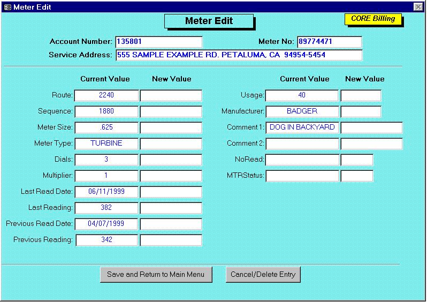
Task: Close the Meter Edit window
Action: pos(418,7)
